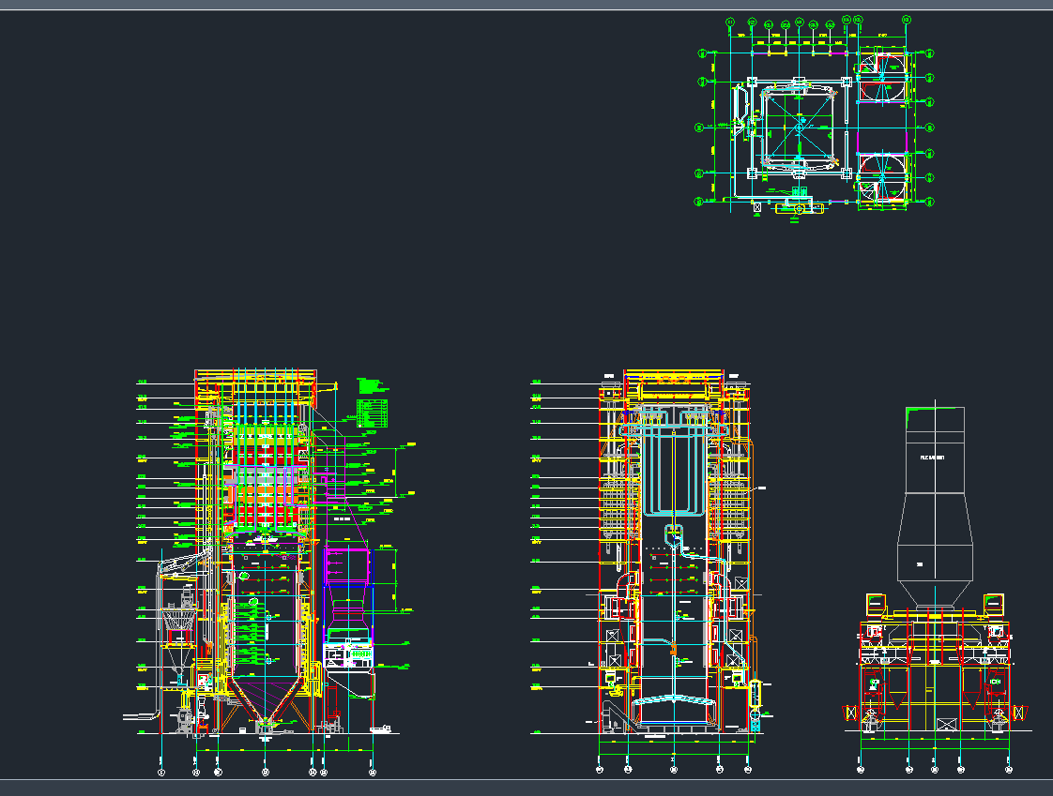Screen dimensions: 1053x796
Task: Click rightmost grid bubble below left elevation
Action: 373,772
